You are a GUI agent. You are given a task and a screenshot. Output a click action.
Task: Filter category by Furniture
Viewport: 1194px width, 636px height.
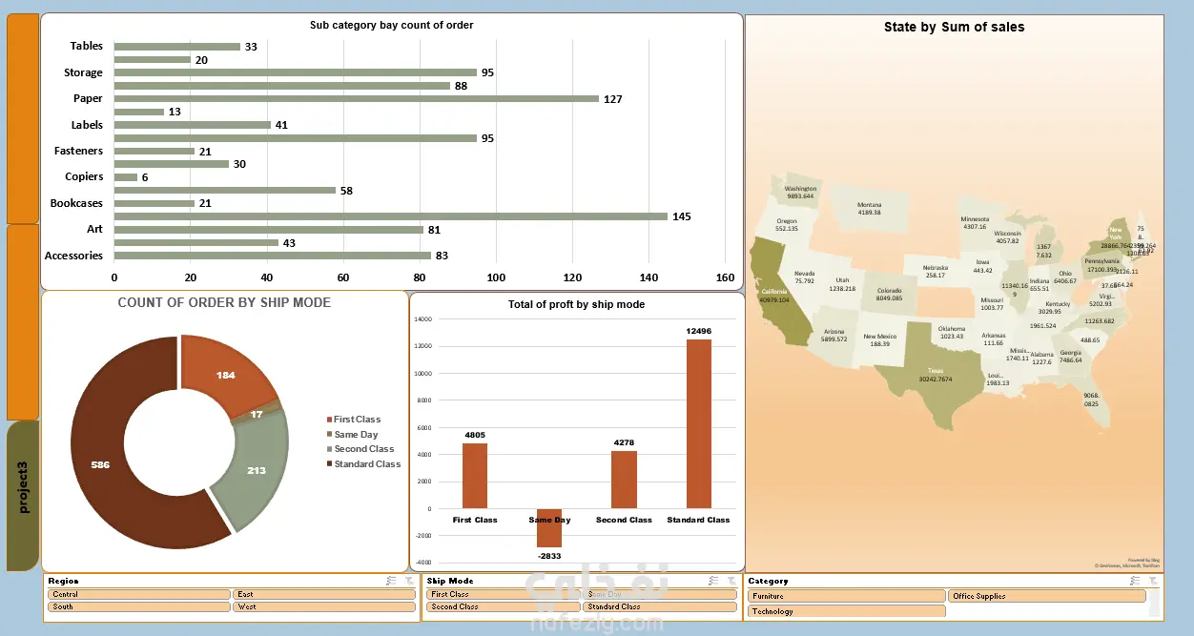pyautogui.click(x=847, y=596)
